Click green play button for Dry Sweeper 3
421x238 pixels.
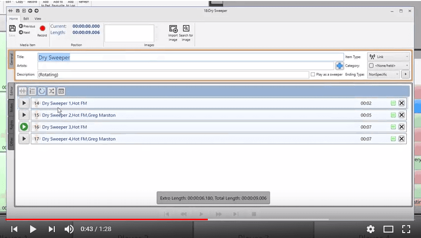(x=24, y=127)
